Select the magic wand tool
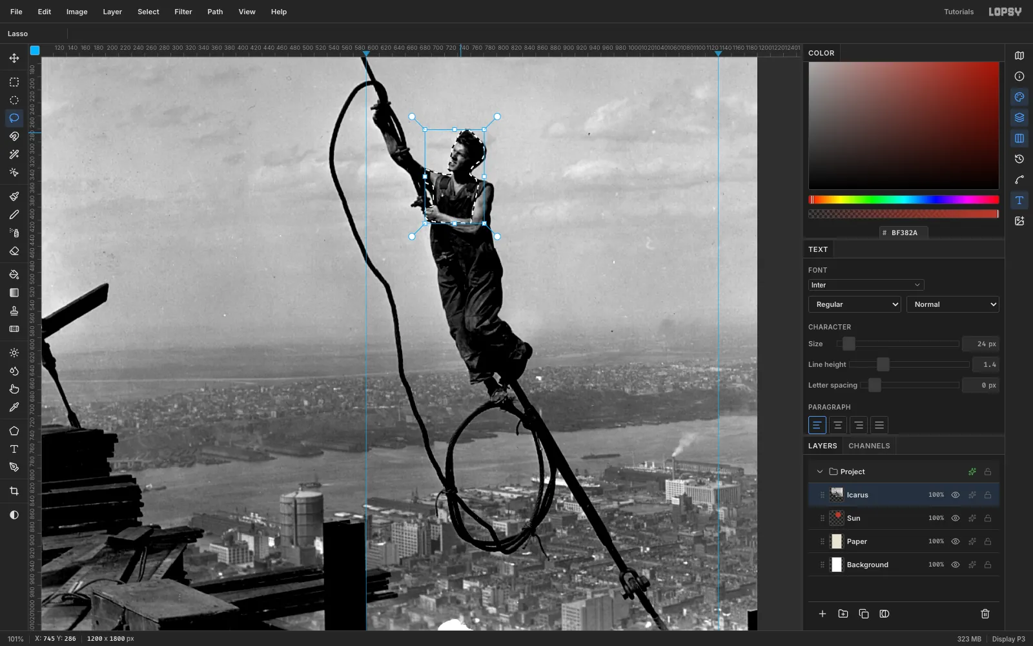The image size is (1033, 646). [14, 154]
